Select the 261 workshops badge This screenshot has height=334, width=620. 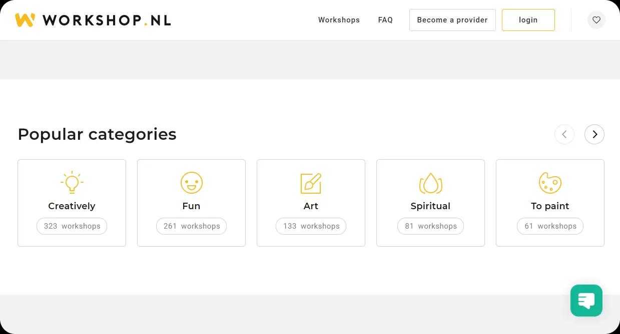point(191,226)
